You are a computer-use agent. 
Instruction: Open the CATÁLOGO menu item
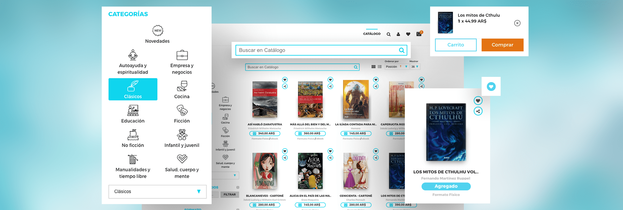(x=372, y=34)
